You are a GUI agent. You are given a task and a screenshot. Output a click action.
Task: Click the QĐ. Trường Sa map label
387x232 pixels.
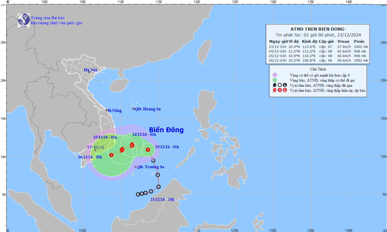150,167
